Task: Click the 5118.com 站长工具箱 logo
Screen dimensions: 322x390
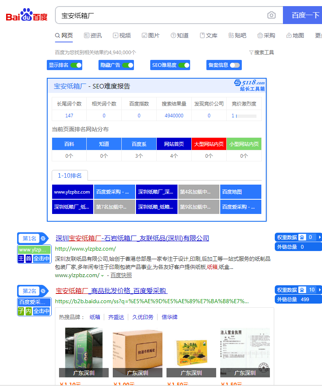Action: click(250, 85)
